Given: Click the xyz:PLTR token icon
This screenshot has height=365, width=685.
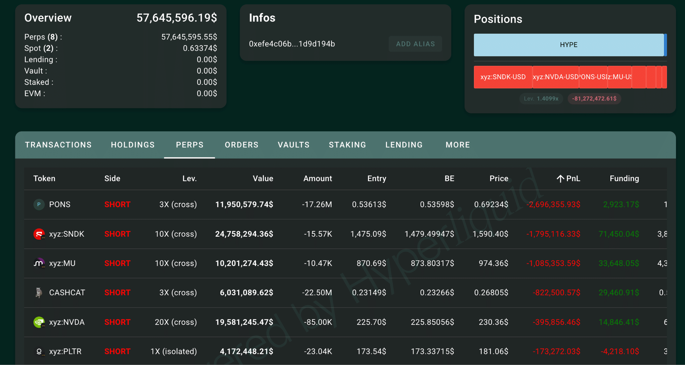Looking at the screenshot, I should coord(39,352).
